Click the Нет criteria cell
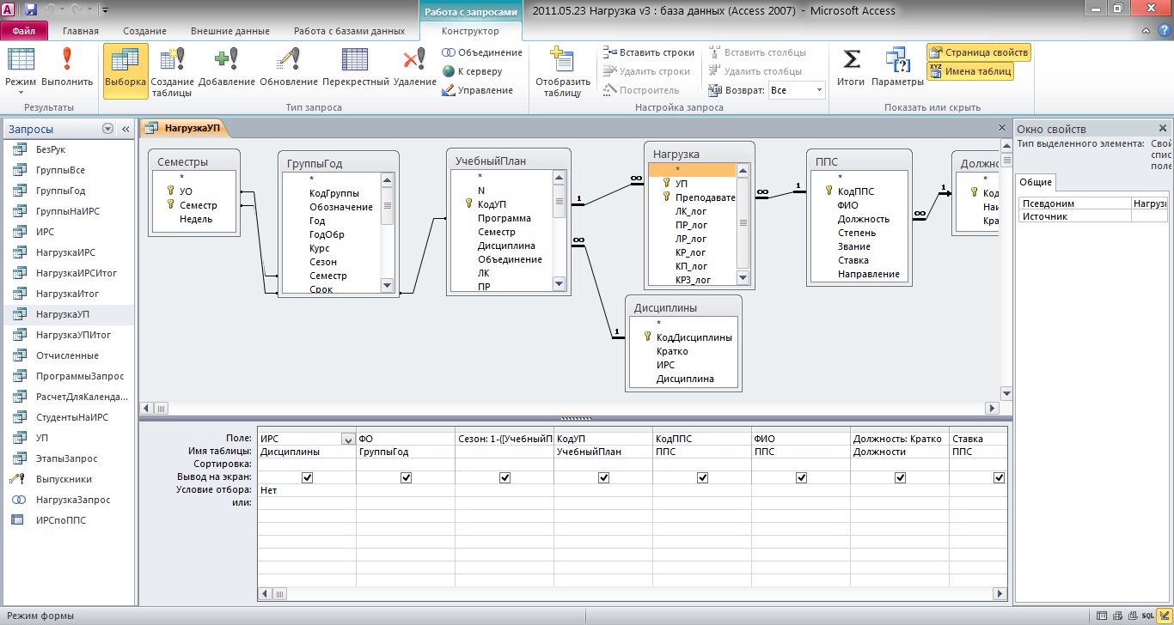 (x=307, y=490)
